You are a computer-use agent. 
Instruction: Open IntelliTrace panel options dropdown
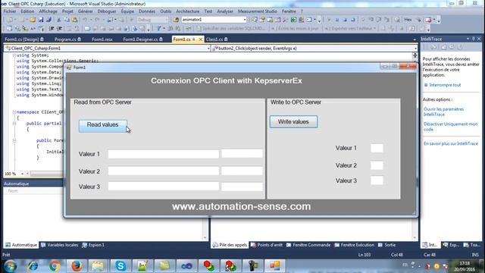(x=468, y=39)
